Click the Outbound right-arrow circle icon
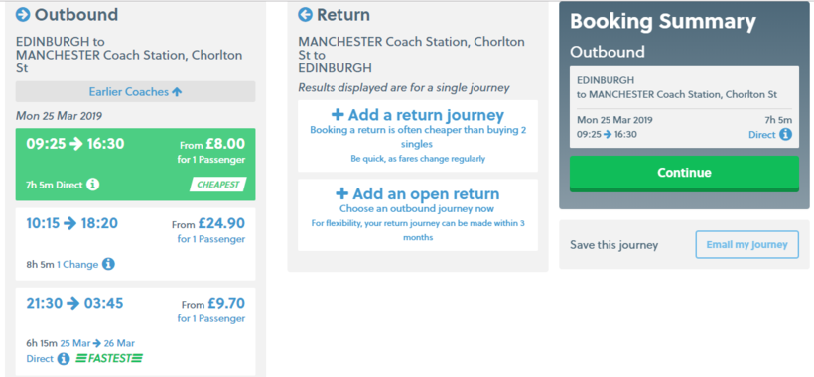 pyautogui.click(x=23, y=15)
